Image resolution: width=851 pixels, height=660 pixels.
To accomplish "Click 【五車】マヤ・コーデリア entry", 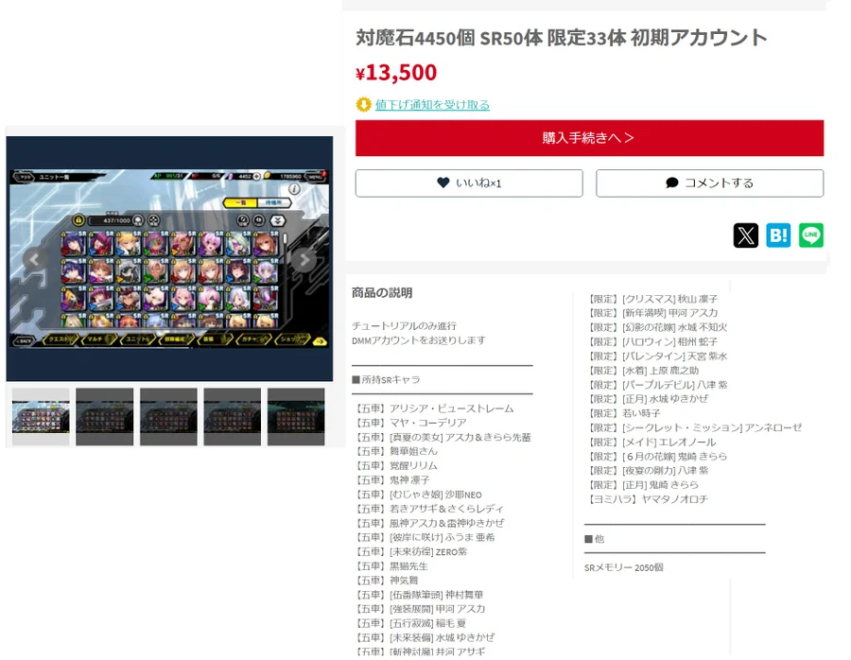I will pos(409,423).
